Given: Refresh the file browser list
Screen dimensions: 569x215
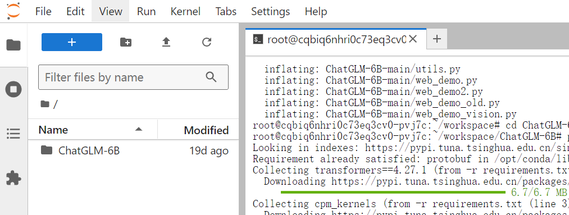Looking at the screenshot, I should click(207, 43).
